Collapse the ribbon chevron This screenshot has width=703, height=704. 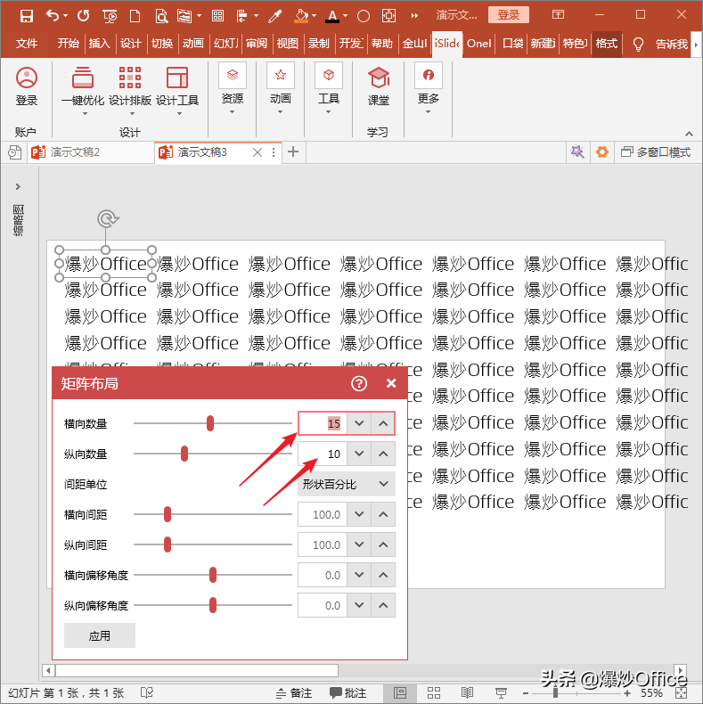click(689, 134)
